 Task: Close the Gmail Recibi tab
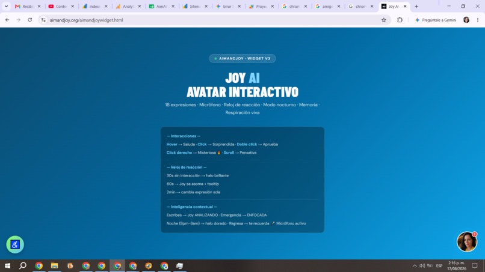coord(39,7)
